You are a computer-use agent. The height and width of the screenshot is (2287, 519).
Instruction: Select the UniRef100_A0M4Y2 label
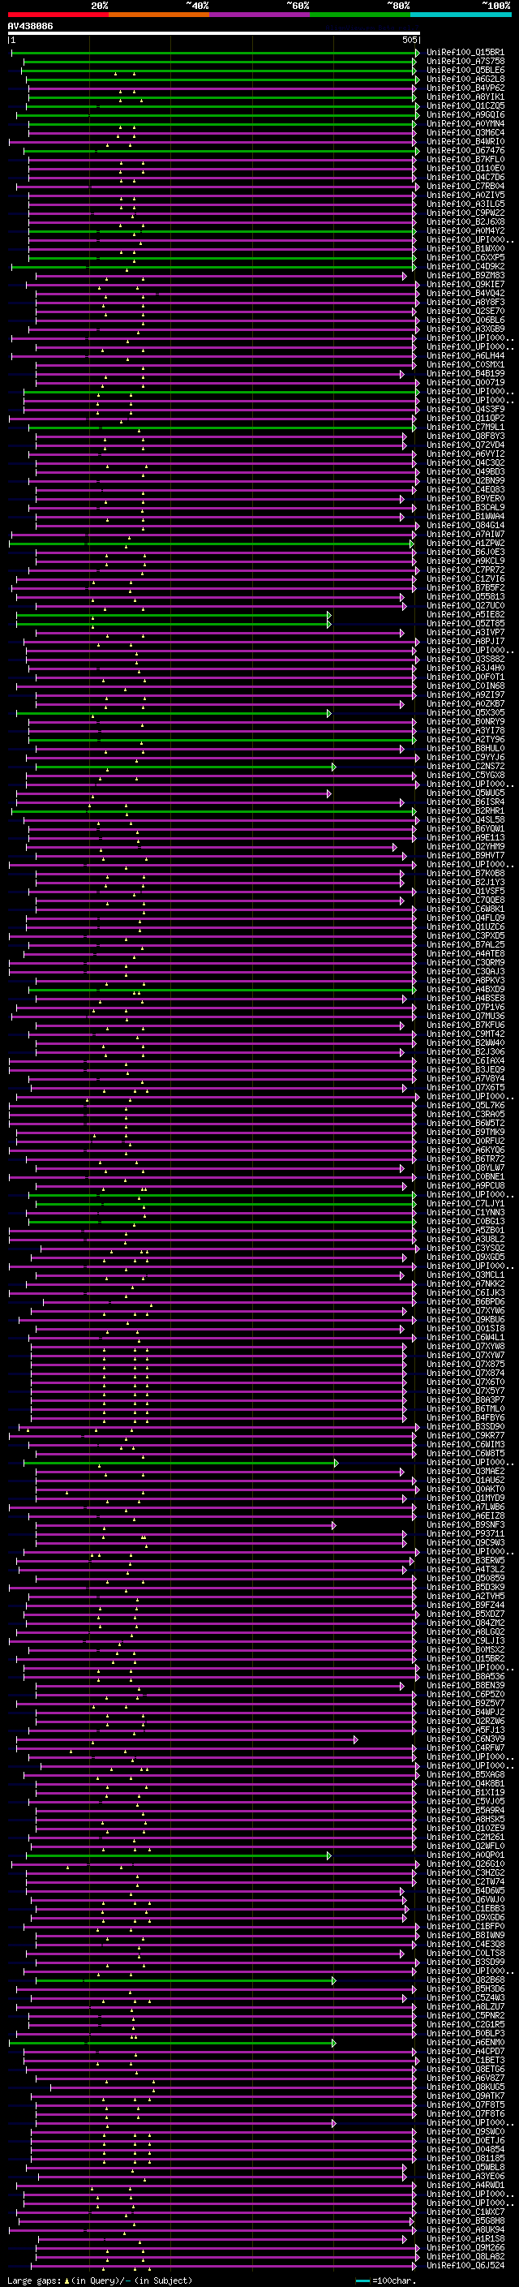click(465, 231)
